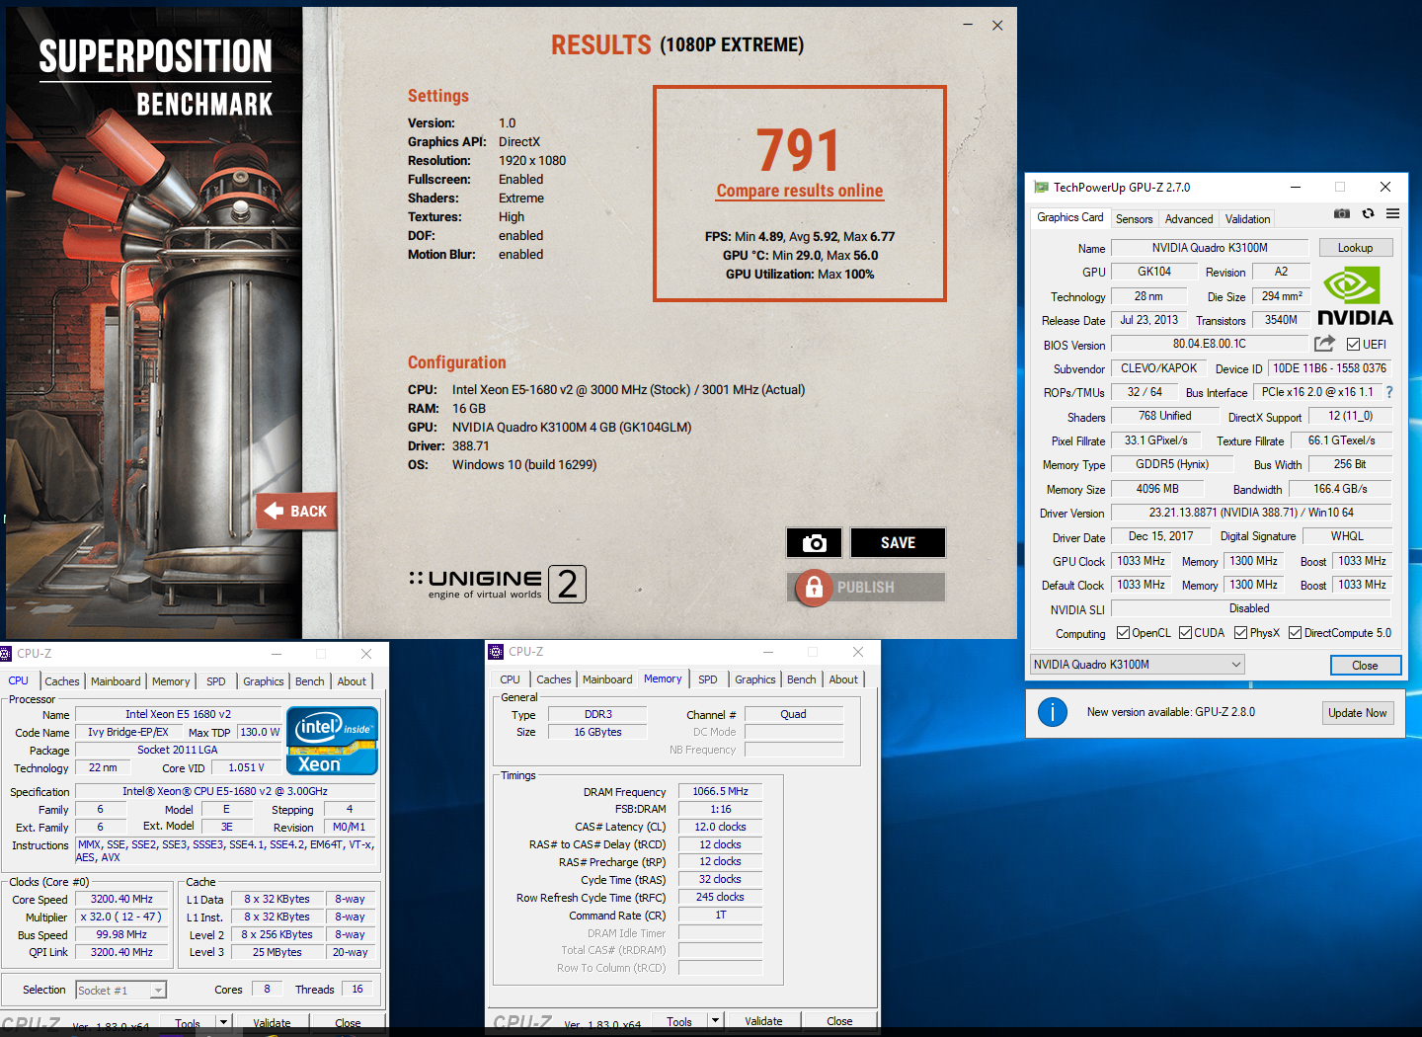The height and width of the screenshot is (1037, 1422).
Task: Click Tools button in right CPU-Z window
Action: [679, 1022]
